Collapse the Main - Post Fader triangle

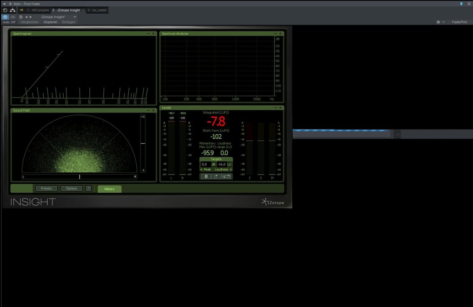click(x=4, y=4)
